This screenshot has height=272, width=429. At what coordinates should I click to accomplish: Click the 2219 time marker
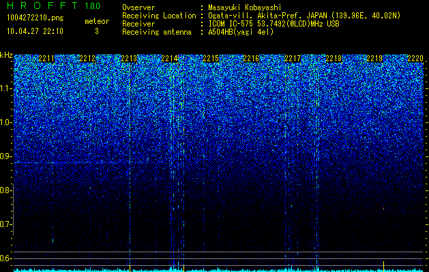click(374, 58)
